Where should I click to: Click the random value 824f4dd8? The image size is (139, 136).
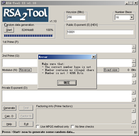point(28,30)
